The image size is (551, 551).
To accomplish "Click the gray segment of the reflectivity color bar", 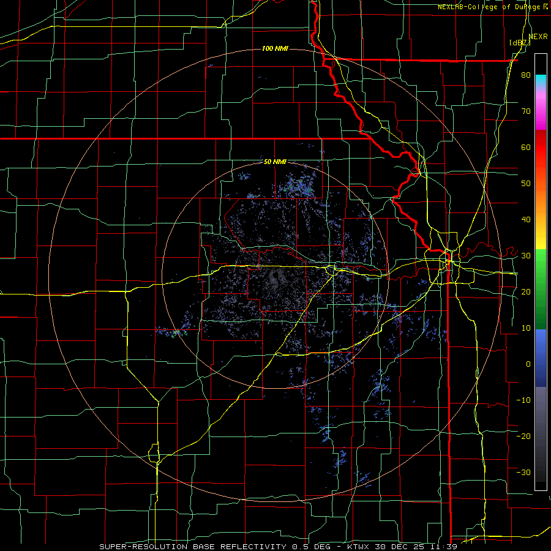I will 541,434.
